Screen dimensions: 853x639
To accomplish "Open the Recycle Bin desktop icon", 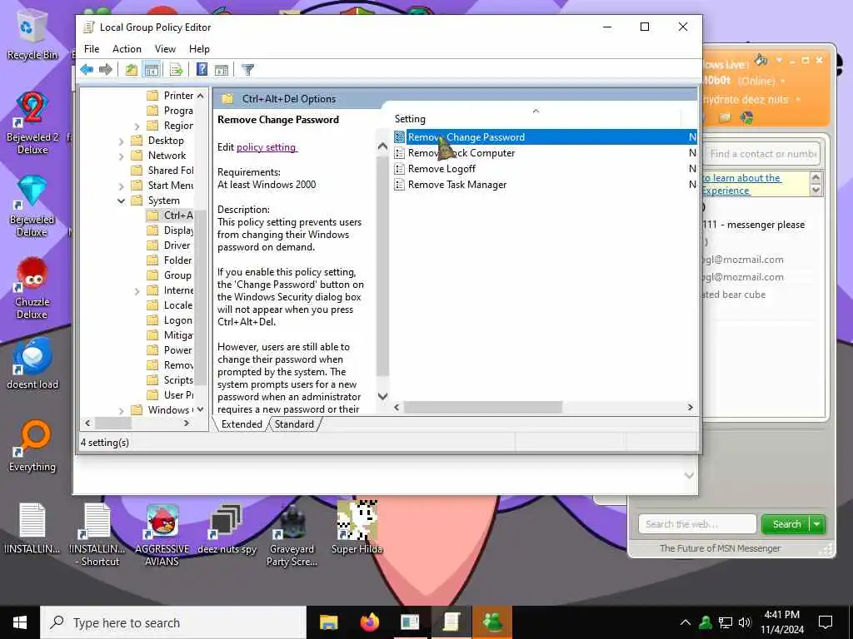I will 32,37.
